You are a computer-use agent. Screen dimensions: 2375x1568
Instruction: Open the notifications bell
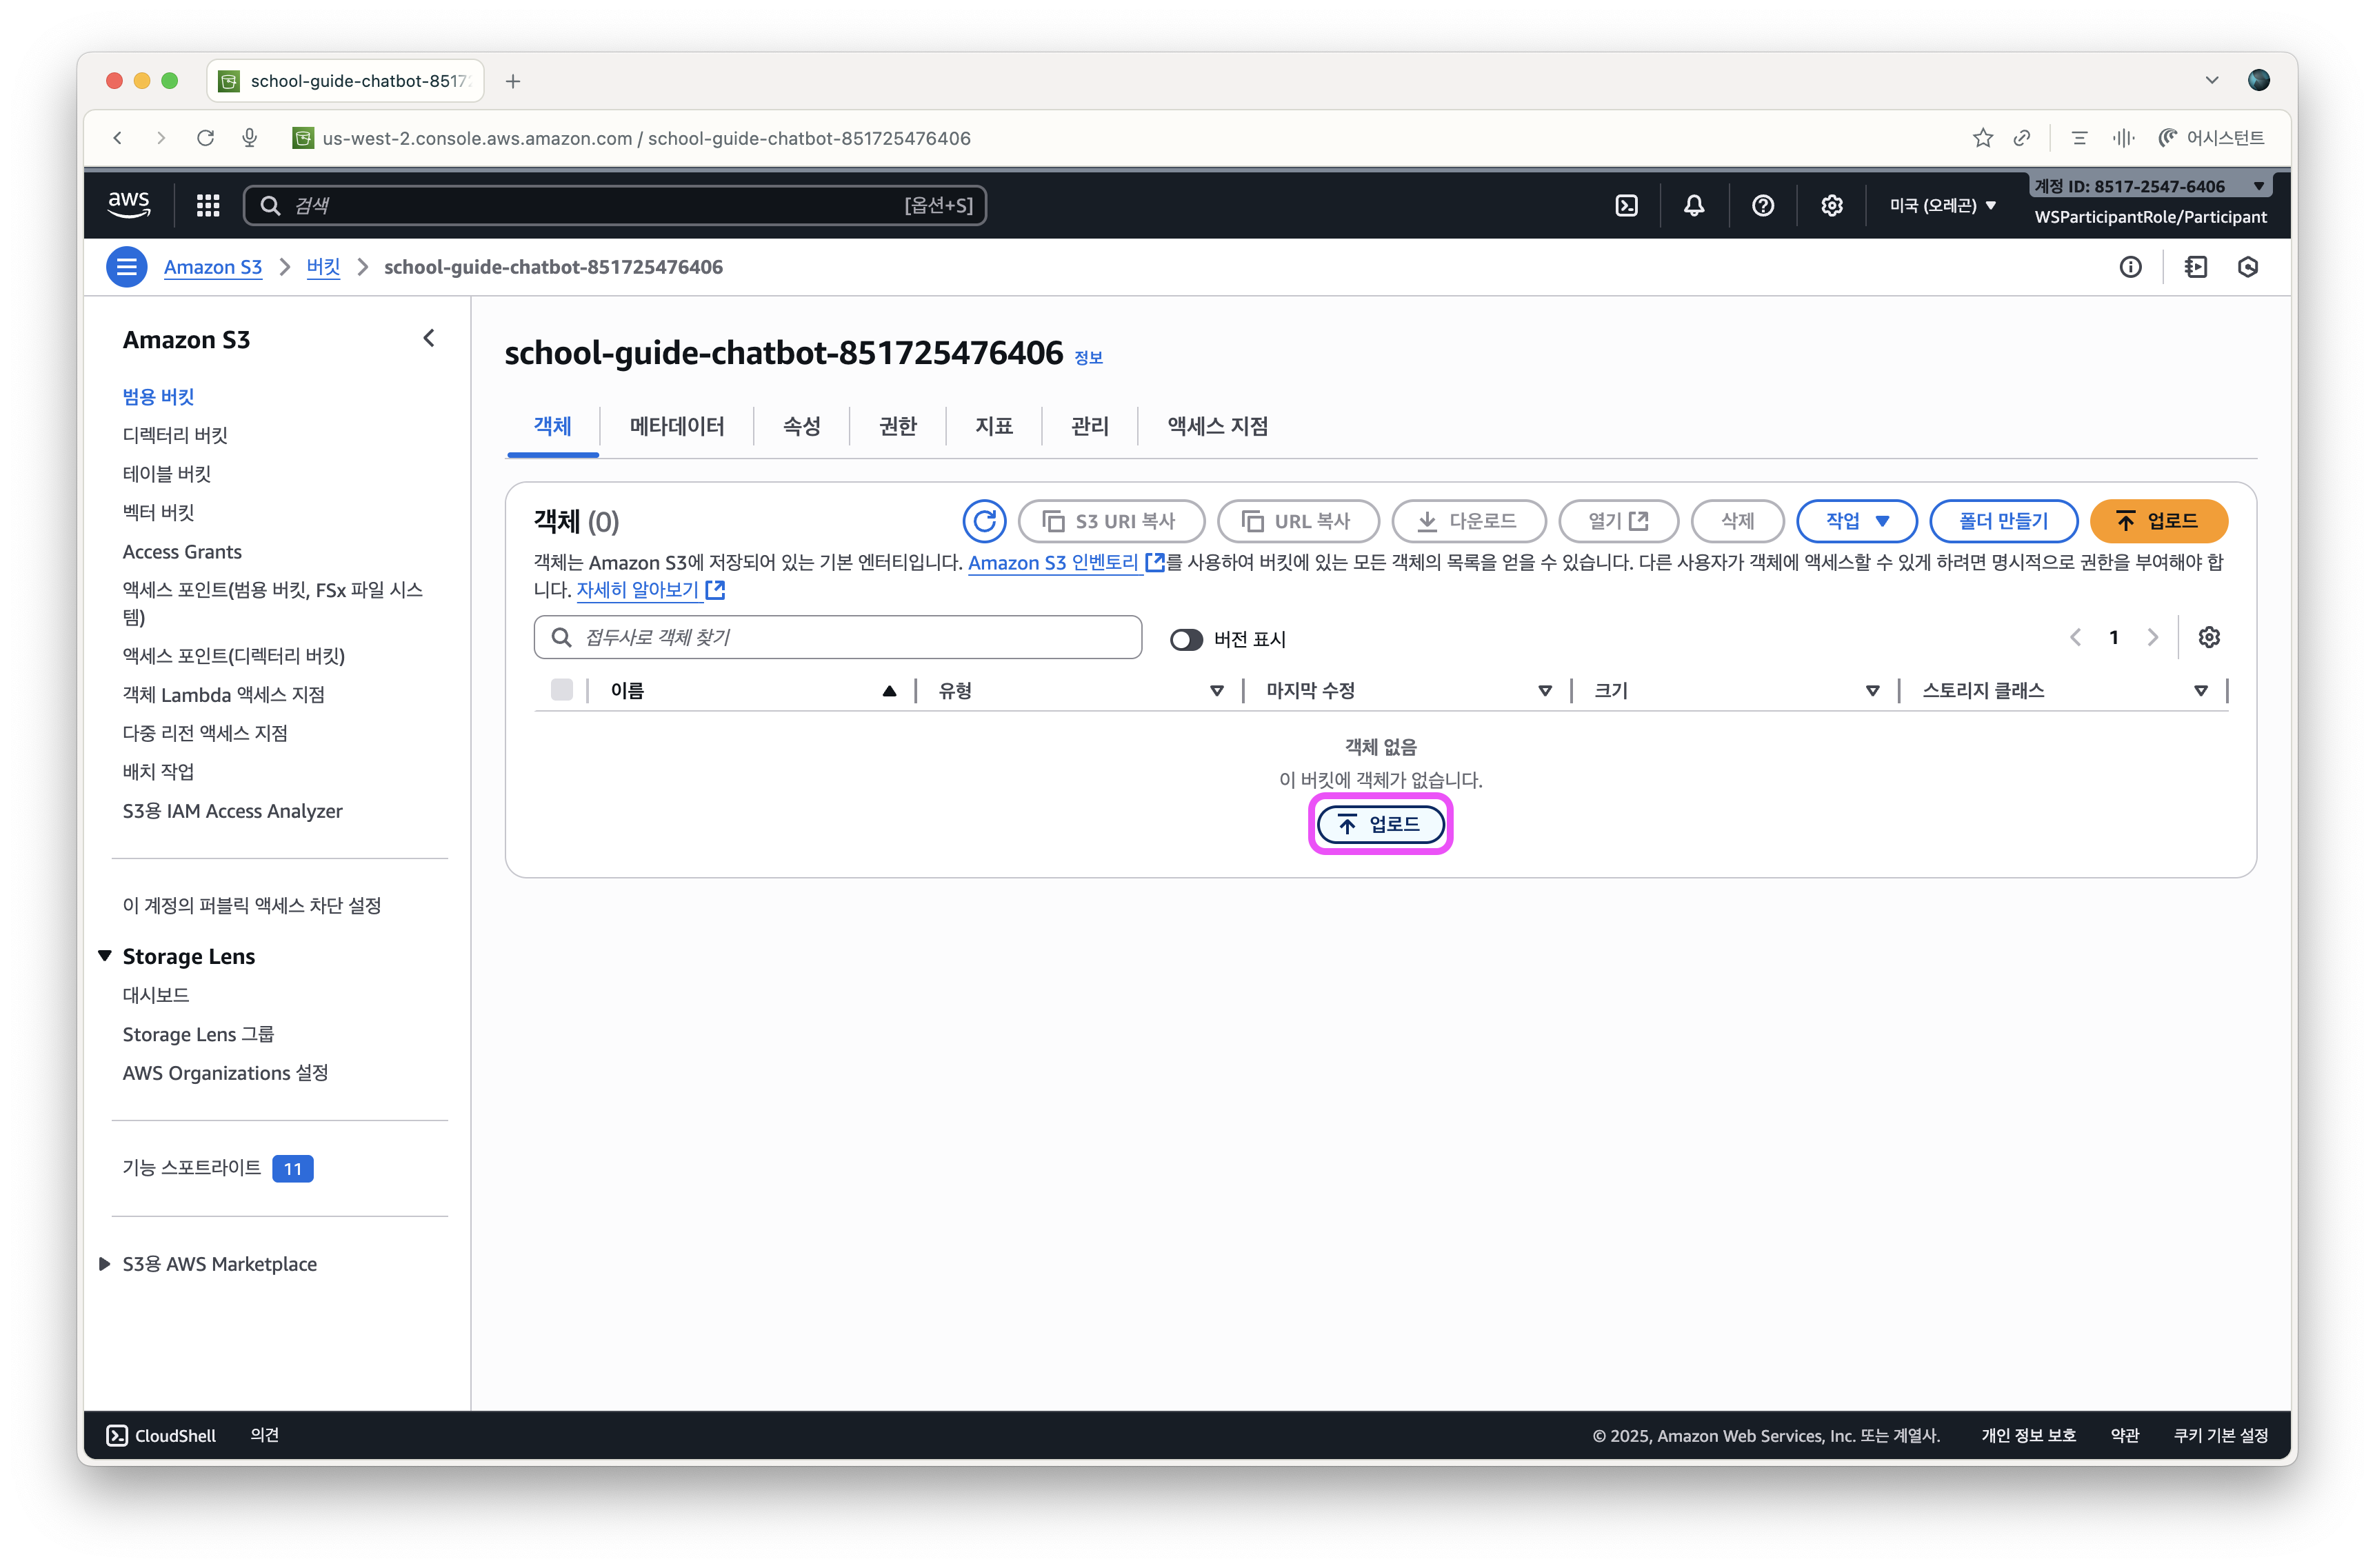point(1694,205)
